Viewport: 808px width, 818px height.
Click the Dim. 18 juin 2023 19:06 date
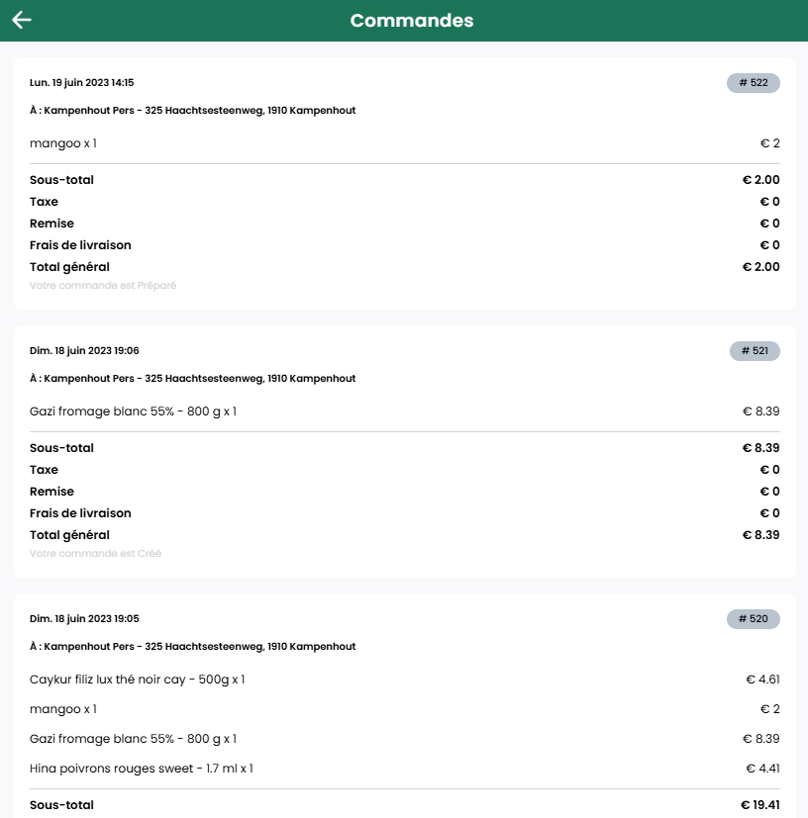click(x=84, y=351)
